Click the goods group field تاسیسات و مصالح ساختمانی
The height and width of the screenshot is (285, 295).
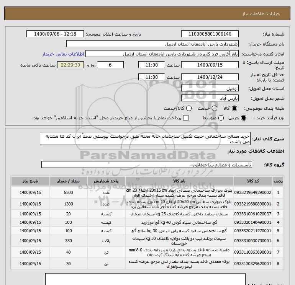click(147, 164)
